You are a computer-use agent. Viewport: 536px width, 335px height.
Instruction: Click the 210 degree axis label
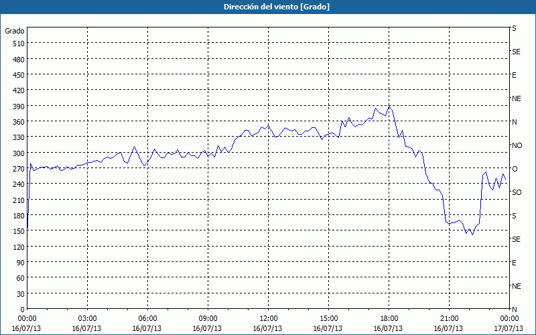(x=19, y=200)
